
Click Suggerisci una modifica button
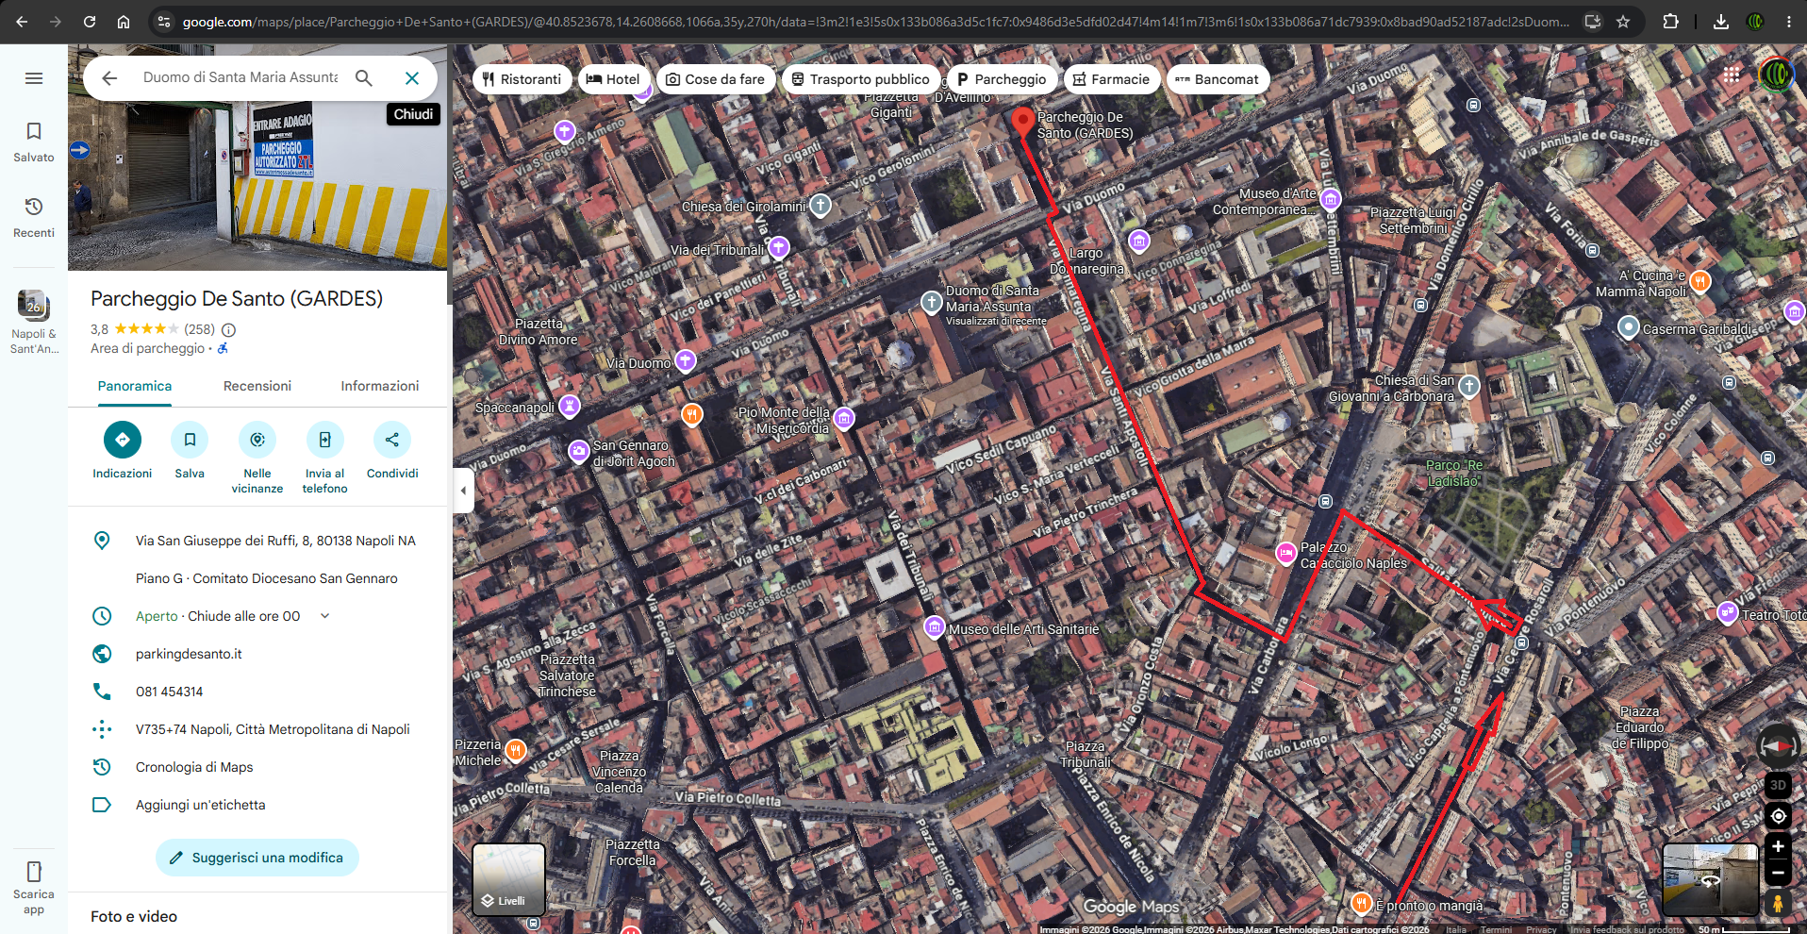[257, 858]
